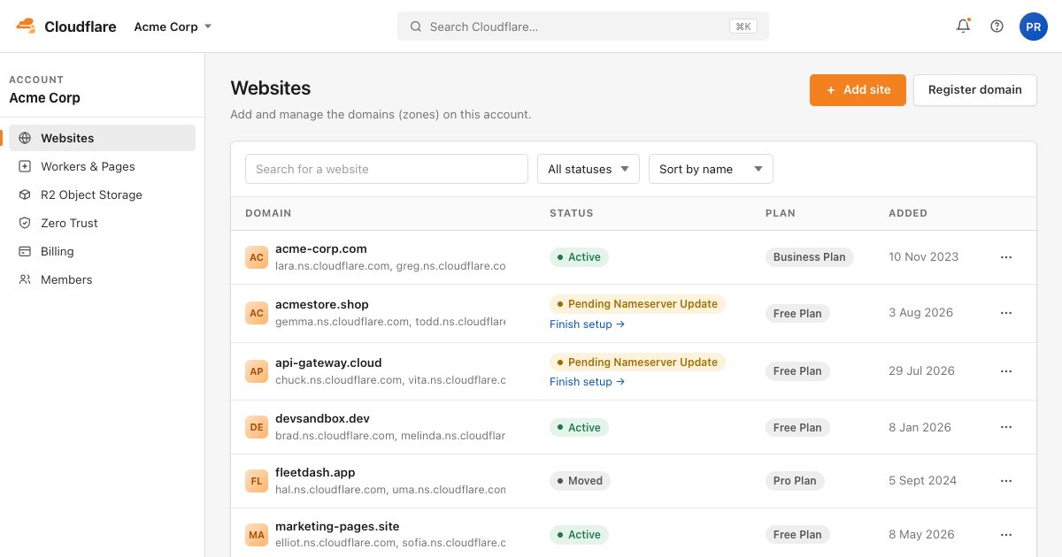Image resolution: width=1062 pixels, height=557 pixels.
Task: Click the FL avatar for fleetdash.app
Action: 257,481
